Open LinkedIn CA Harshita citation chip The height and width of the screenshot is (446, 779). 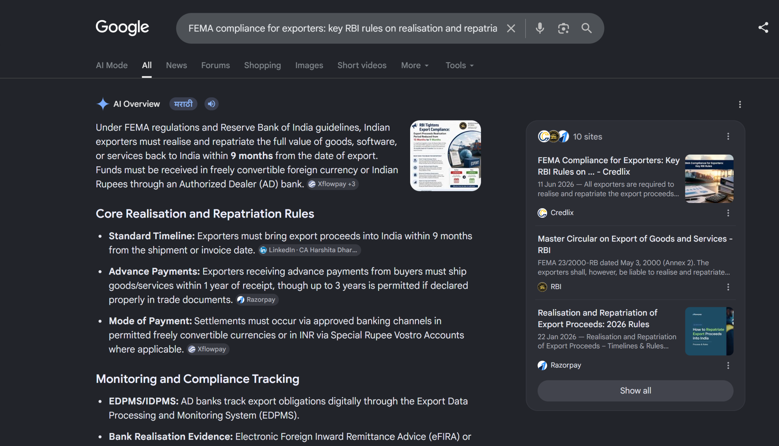[309, 250]
